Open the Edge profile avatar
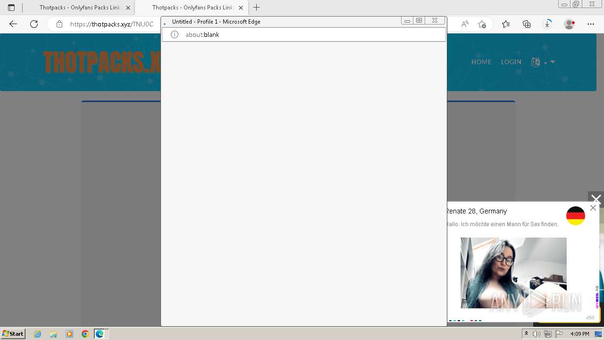Screen dimensions: 604x340 point(569,24)
